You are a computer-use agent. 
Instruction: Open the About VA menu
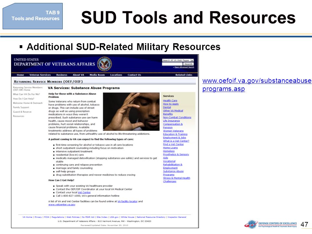pos(78,75)
